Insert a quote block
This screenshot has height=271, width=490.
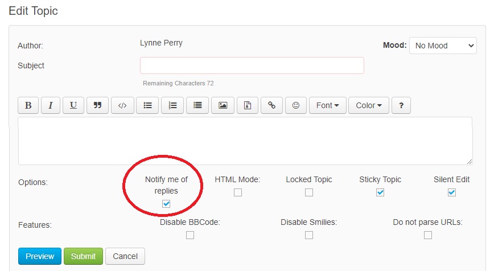point(97,105)
